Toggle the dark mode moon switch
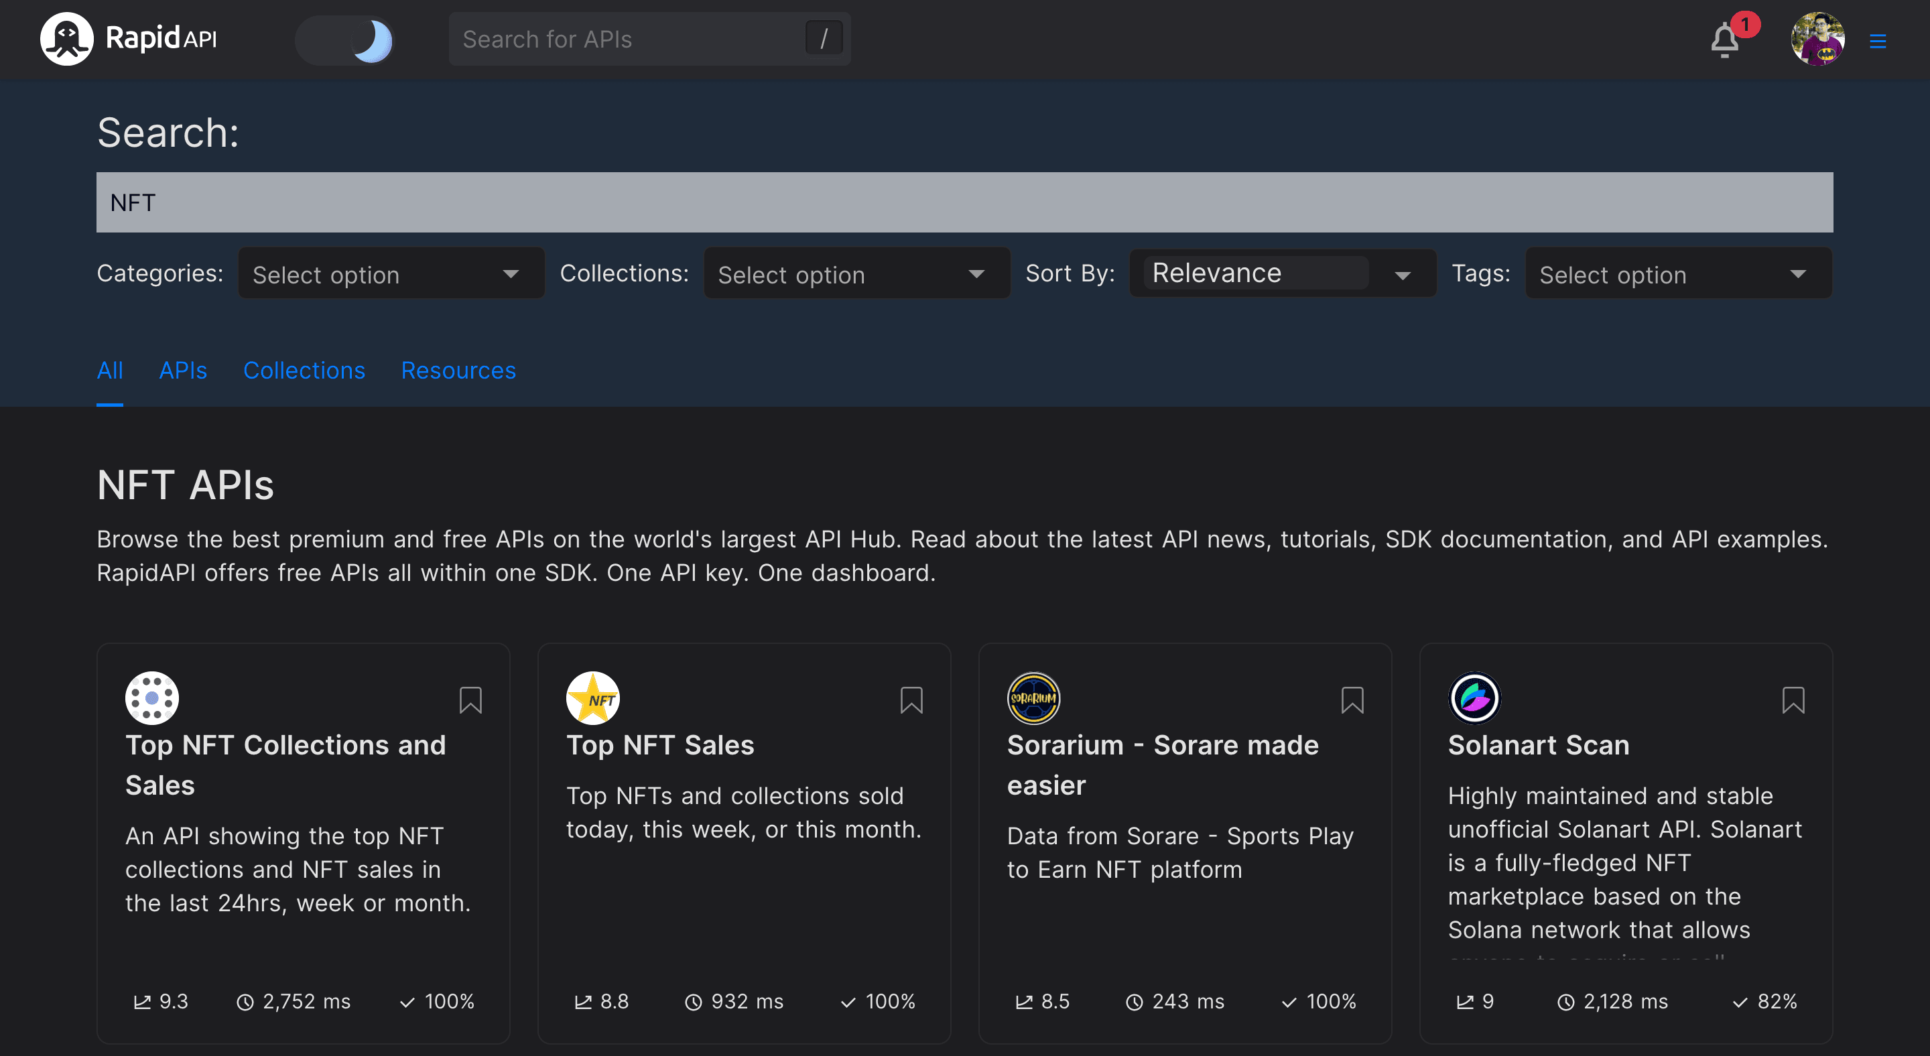1930x1056 pixels. [344, 40]
